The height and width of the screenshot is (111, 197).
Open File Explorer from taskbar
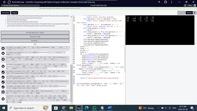point(71,108)
